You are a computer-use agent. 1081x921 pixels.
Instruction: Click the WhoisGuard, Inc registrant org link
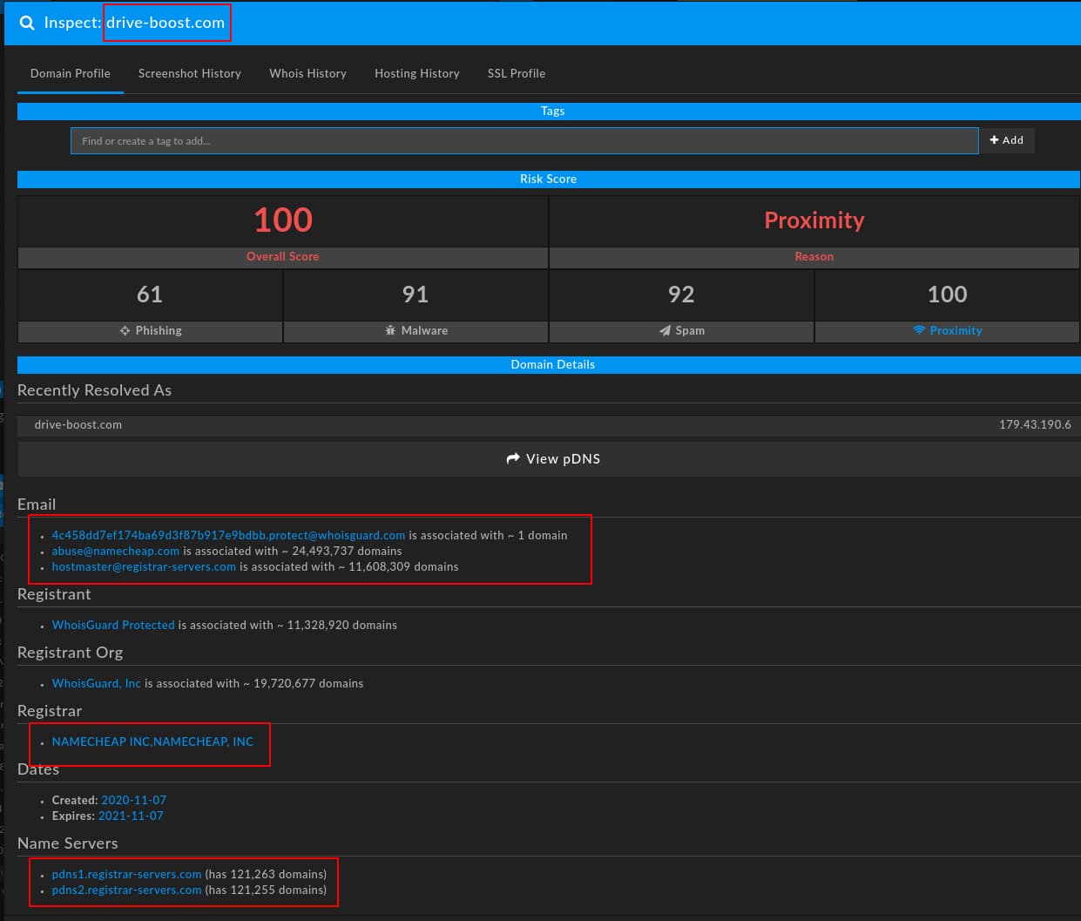[x=96, y=683]
